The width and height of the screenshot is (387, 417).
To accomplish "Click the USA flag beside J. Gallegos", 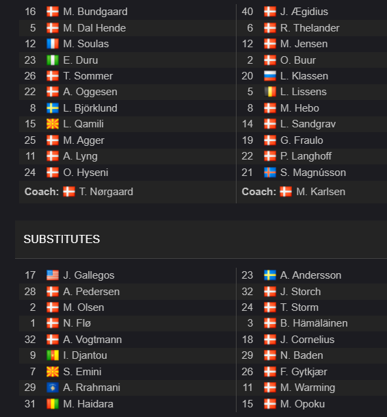I will 53,275.
